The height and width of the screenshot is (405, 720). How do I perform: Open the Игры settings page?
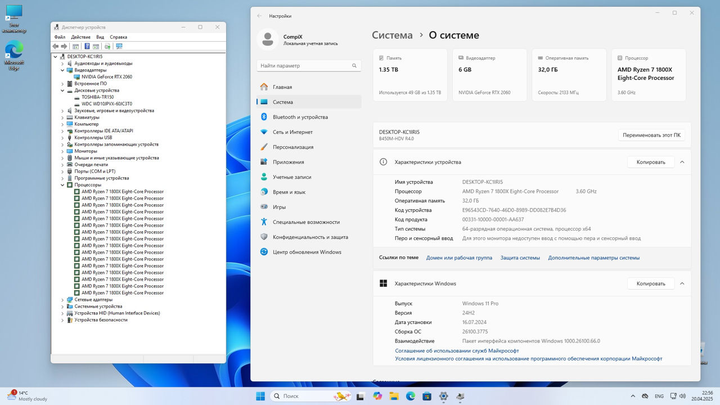point(309,207)
